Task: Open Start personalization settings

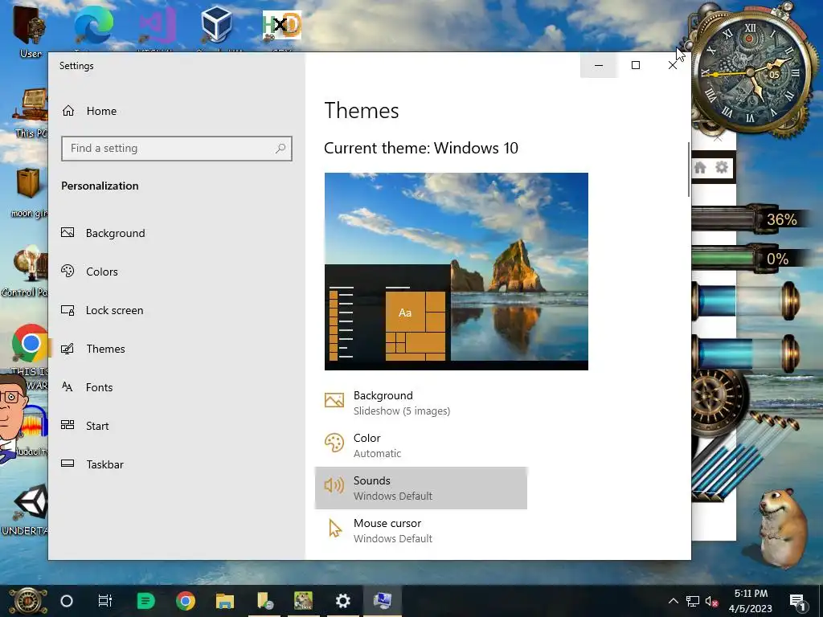Action: coord(97,426)
